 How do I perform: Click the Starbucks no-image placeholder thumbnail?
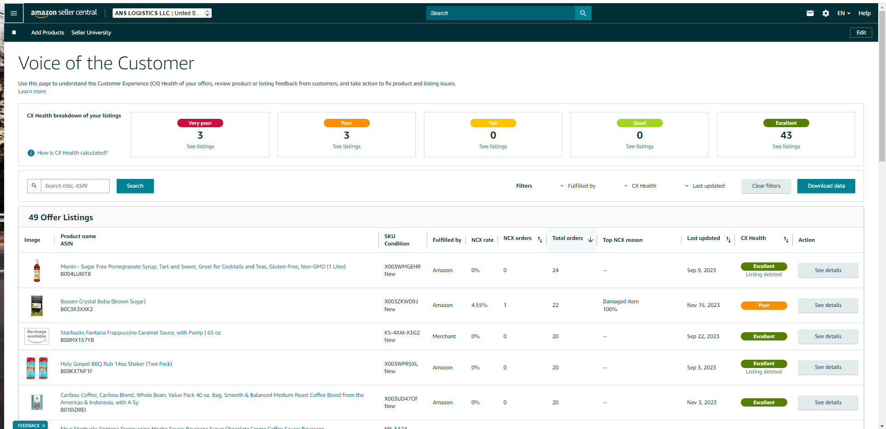37,336
